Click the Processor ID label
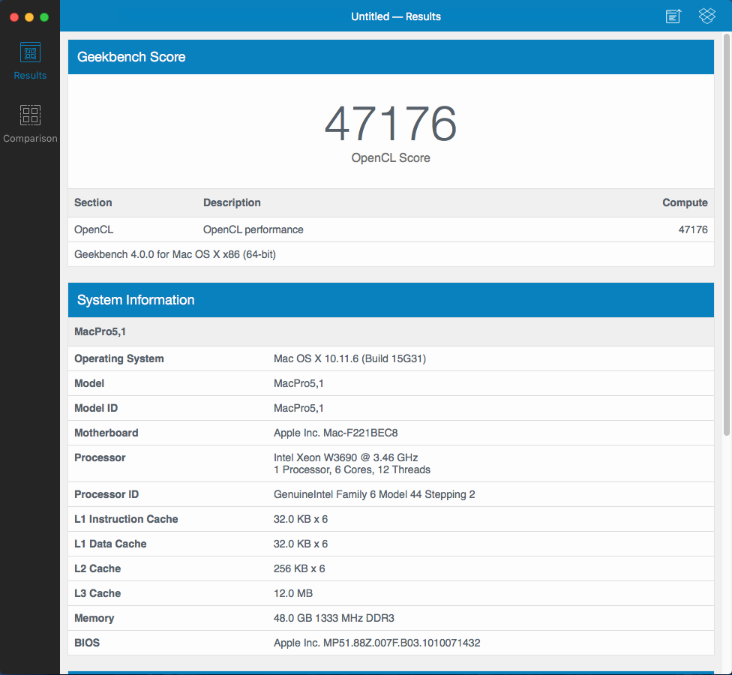 click(106, 494)
